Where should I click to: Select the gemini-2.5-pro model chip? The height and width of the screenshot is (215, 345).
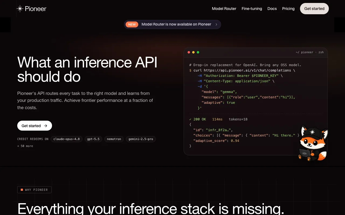tap(141, 139)
